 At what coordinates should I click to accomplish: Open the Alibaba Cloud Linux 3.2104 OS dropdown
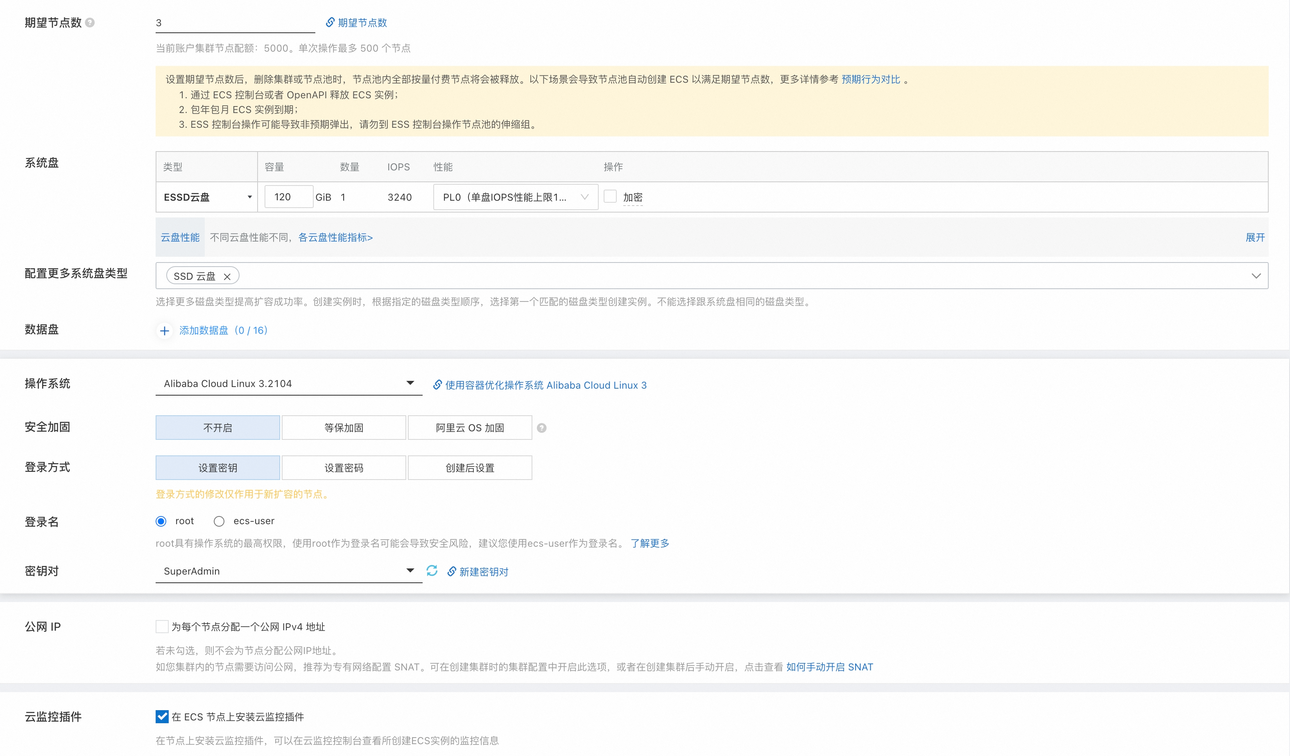(289, 383)
